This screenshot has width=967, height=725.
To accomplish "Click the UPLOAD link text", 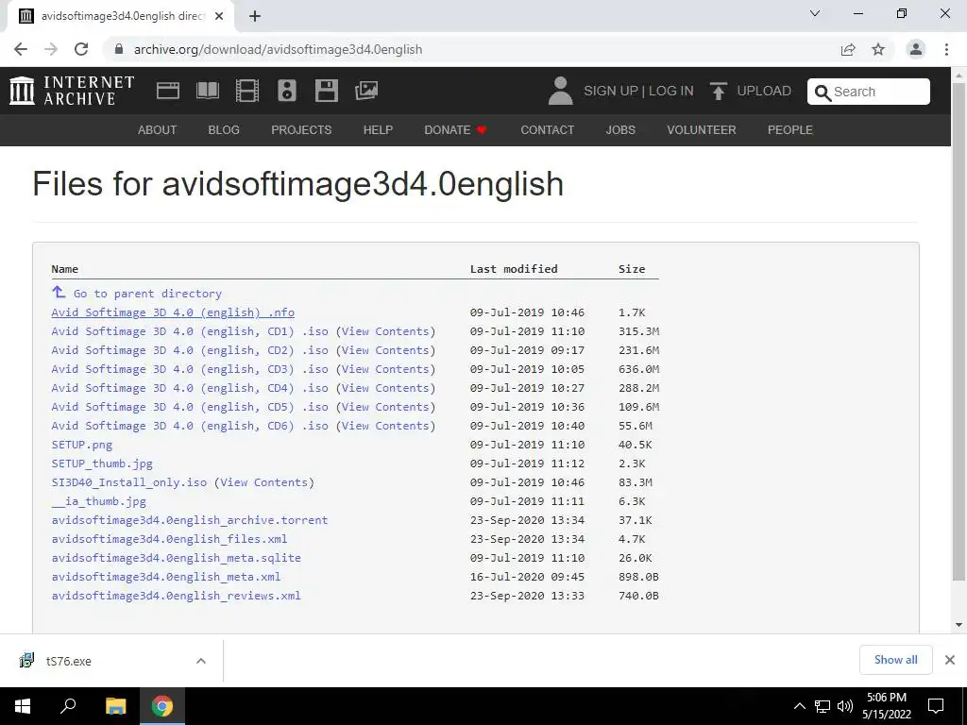I will tap(764, 91).
